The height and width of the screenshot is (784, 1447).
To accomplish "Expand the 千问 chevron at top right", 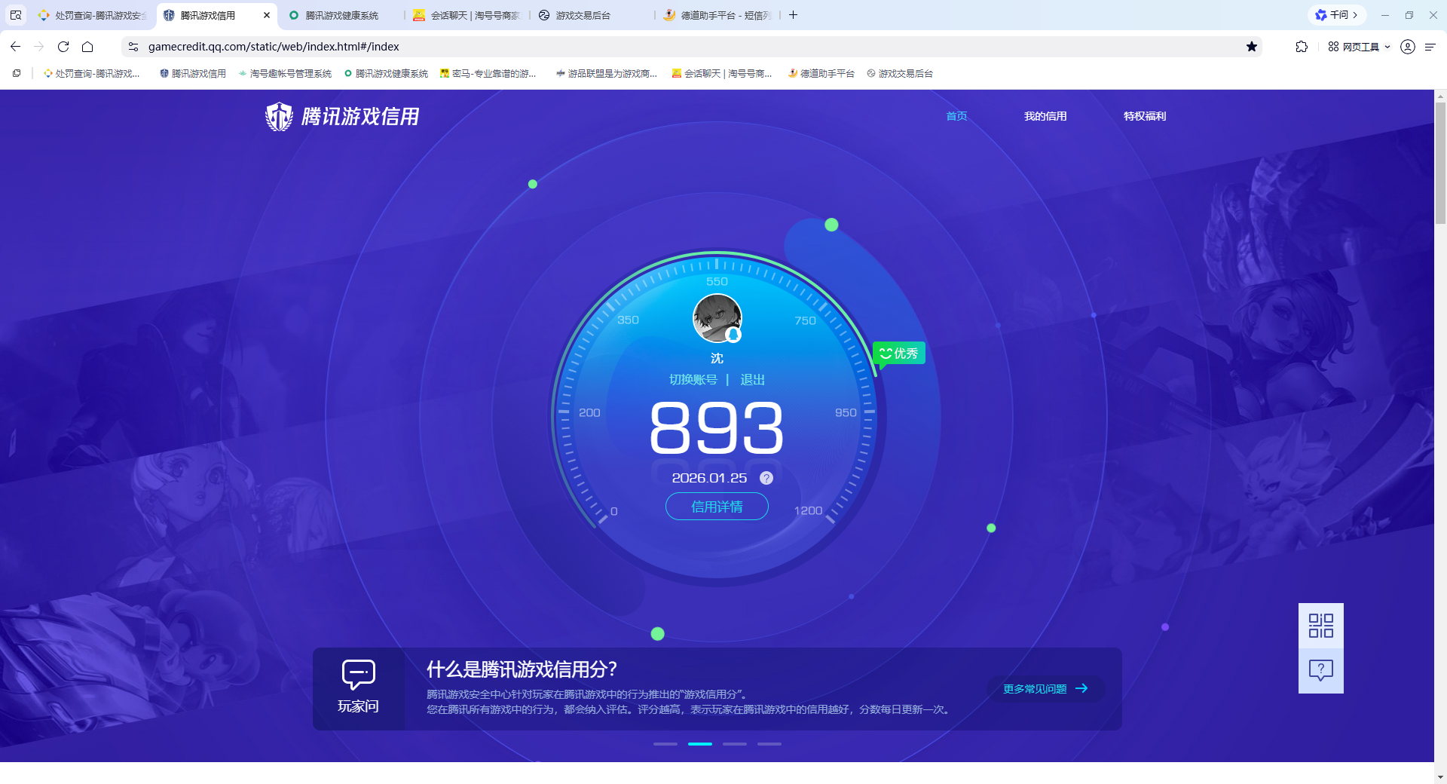I will 1357,14.
